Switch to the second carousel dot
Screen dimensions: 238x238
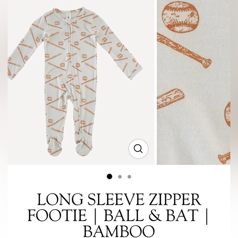pyautogui.click(x=120, y=177)
